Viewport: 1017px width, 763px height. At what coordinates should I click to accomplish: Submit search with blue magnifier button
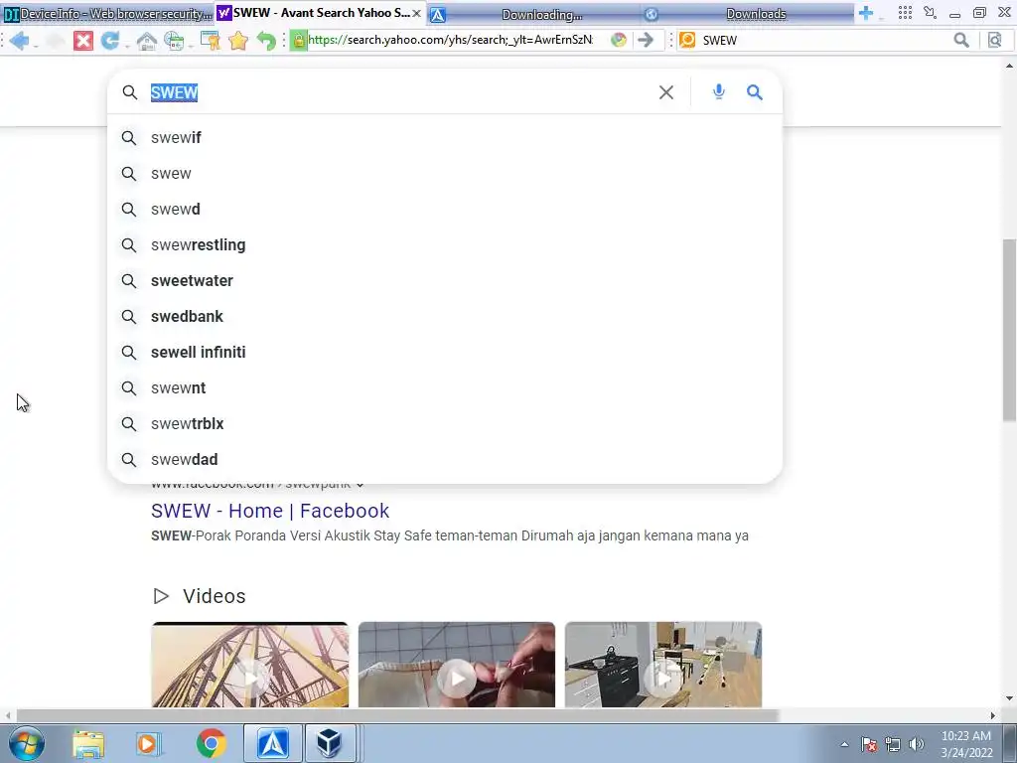point(755,92)
